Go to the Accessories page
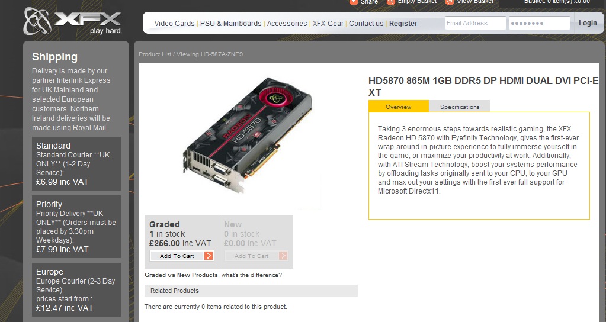Screen dimensions: 606x322 pyautogui.click(x=287, y=24)
